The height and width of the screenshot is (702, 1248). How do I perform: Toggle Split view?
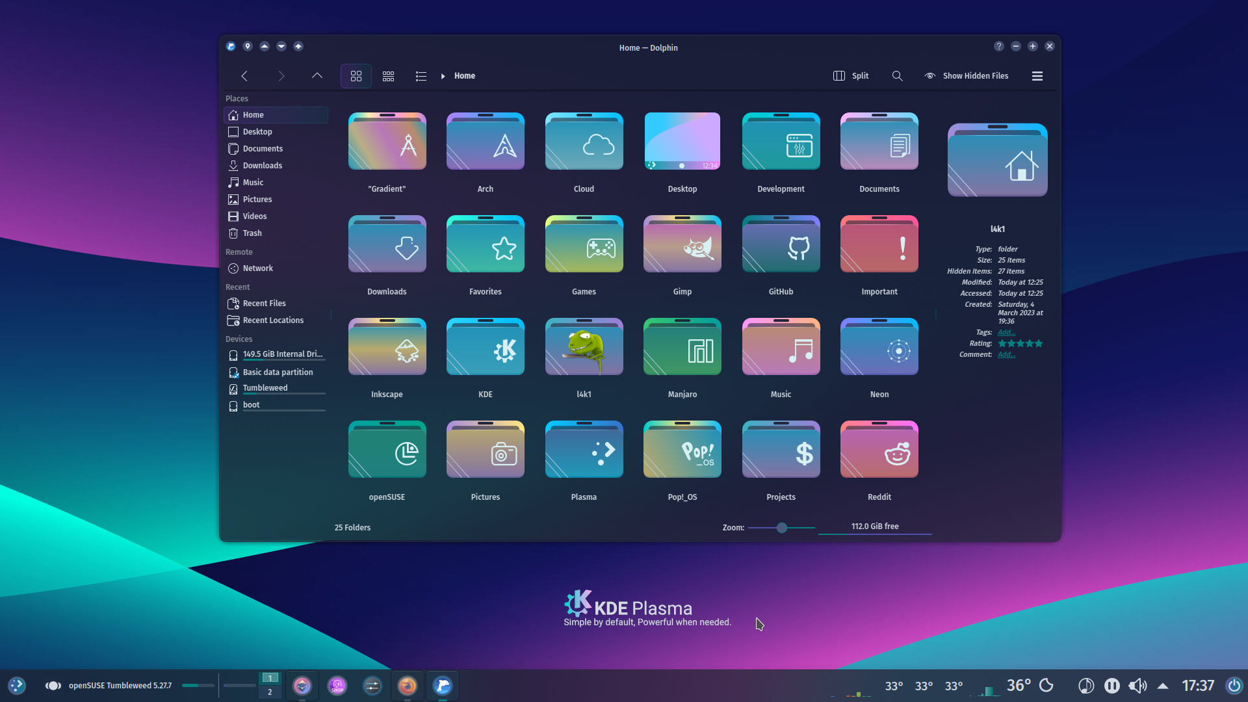(x=851, y=76)
